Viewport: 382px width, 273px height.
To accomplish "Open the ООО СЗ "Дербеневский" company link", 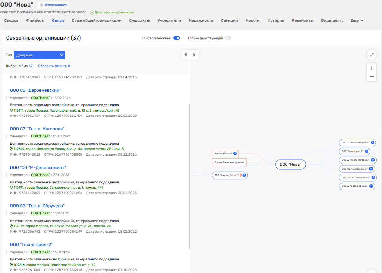I will tap(36, 90).
